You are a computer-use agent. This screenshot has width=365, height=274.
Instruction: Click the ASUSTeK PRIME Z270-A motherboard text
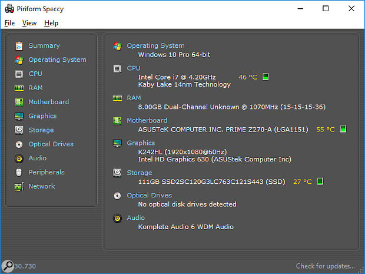point(223,129)
